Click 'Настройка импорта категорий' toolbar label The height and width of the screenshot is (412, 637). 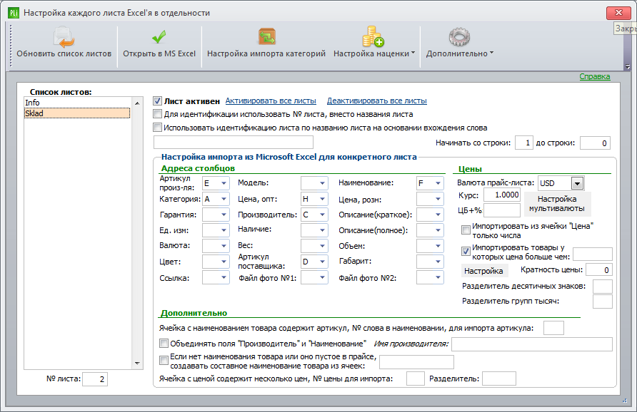pos(266,53)
